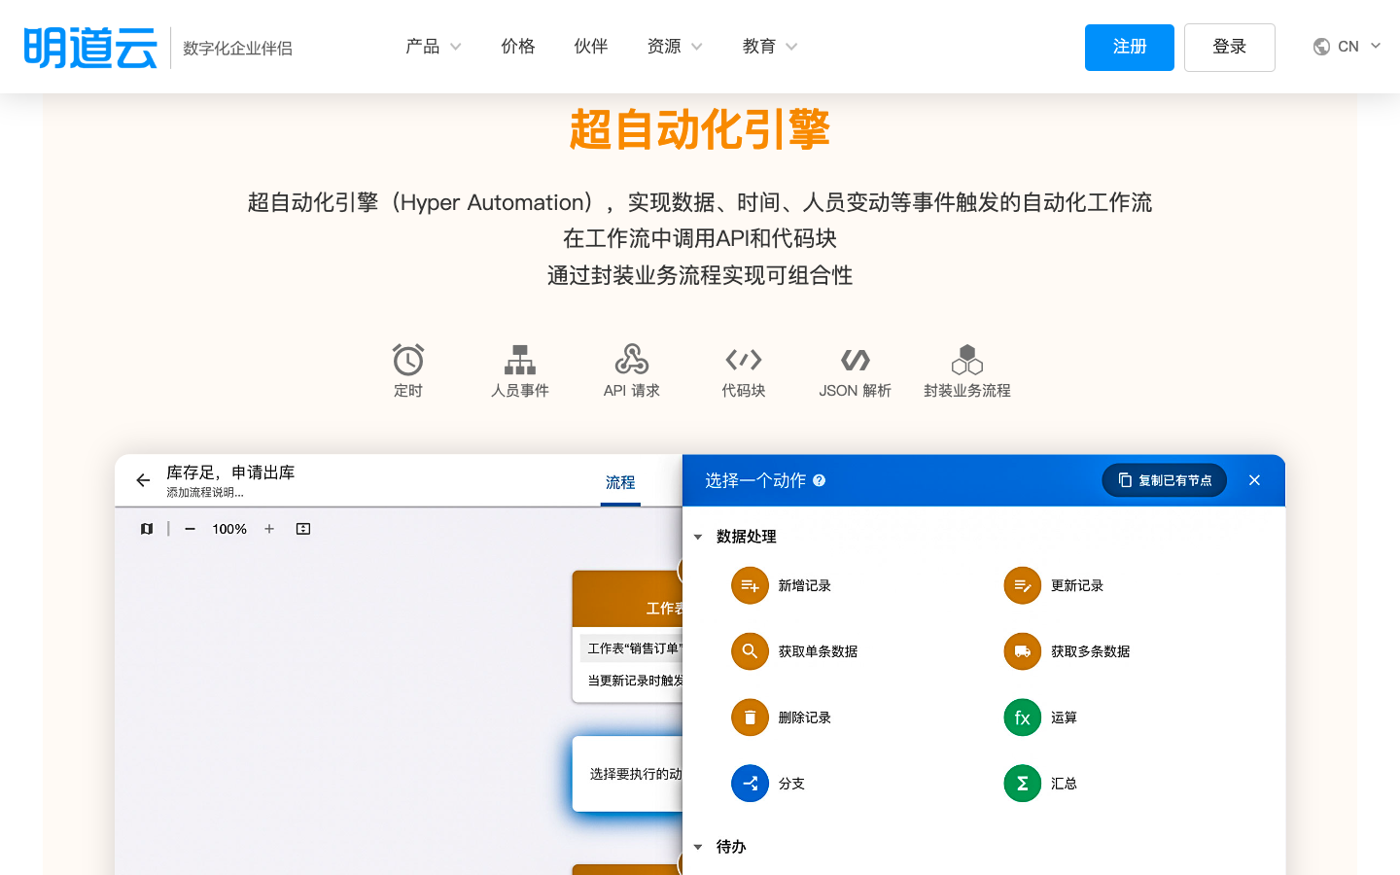Click the 删除记录 trash icon

tap(750, 717)
